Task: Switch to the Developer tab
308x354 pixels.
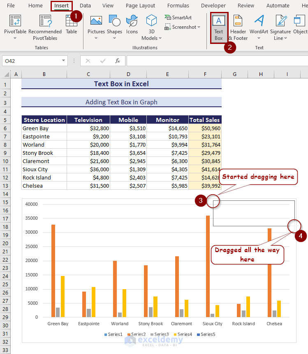Action: tap(213, 6)
